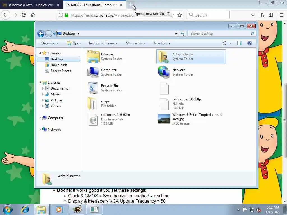This screenshot has width=287, height=215.
Task: Toggle the preview pane button
Action: click(x=240, y=43)
